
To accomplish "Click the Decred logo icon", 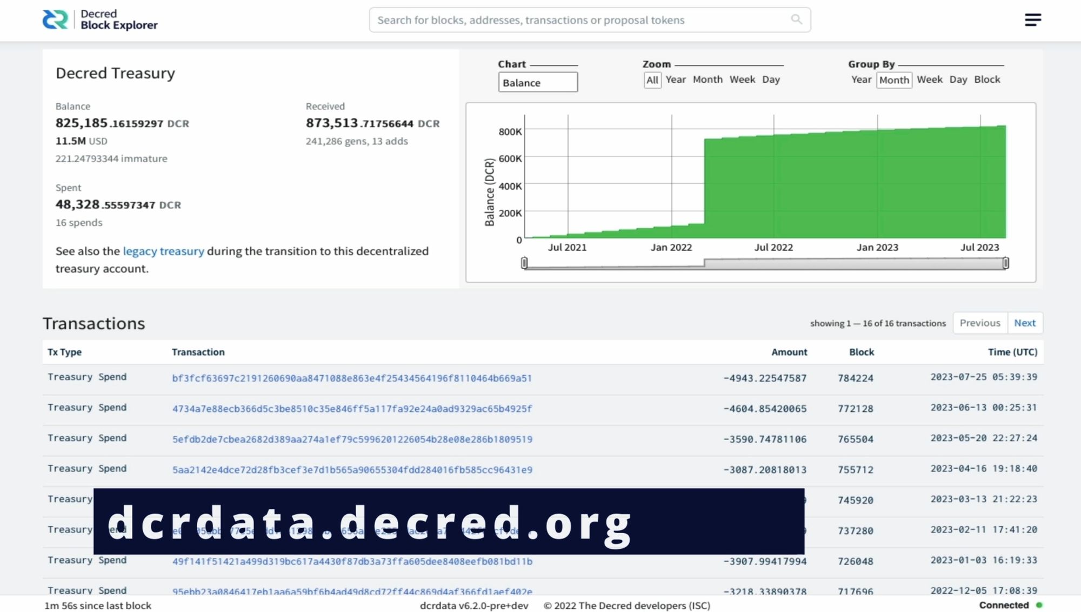I will tap(55, 19).
